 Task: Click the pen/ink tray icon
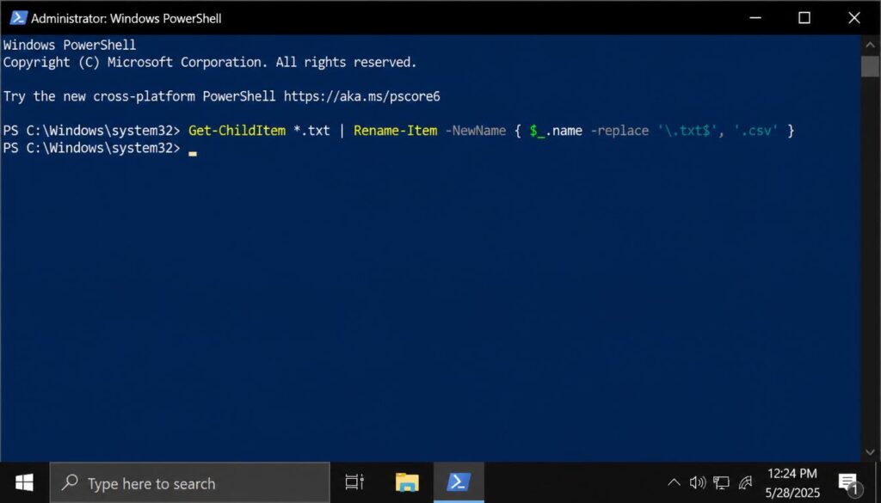(745, 482)
